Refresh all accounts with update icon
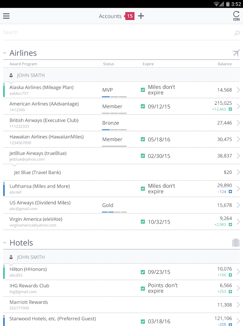The image size is (243, 326). [236, 16]
